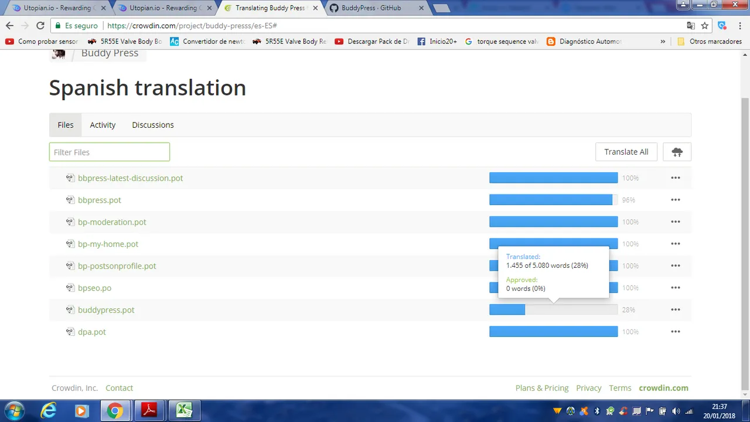
Task: Open Adobe Reader from taskbar
Action: 149,411
